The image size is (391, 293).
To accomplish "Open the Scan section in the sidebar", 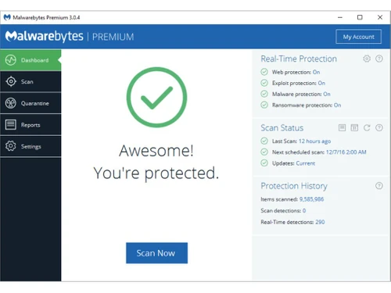I will 30,82.
